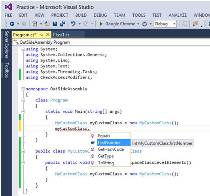Undo using the curved arrow icon
210x196 pixels.
pos(73,24)
